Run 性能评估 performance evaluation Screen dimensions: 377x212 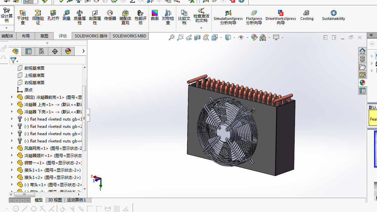141,17
